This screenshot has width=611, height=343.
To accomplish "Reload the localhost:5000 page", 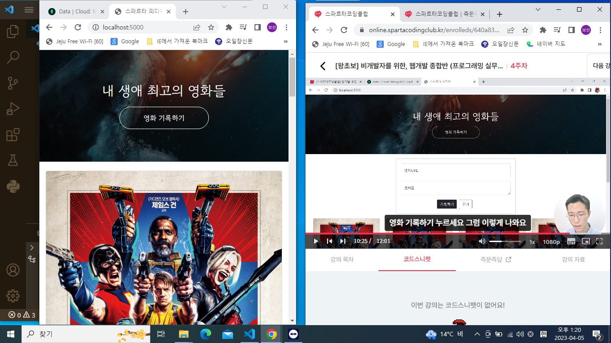I will (x=78, y=27).
